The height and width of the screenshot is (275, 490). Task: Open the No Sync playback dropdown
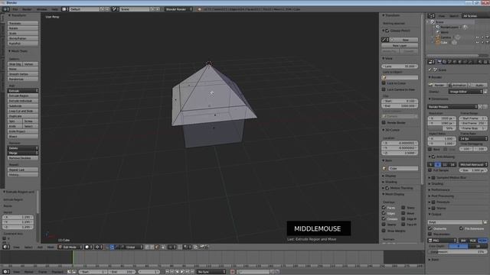tap(211, 272)
